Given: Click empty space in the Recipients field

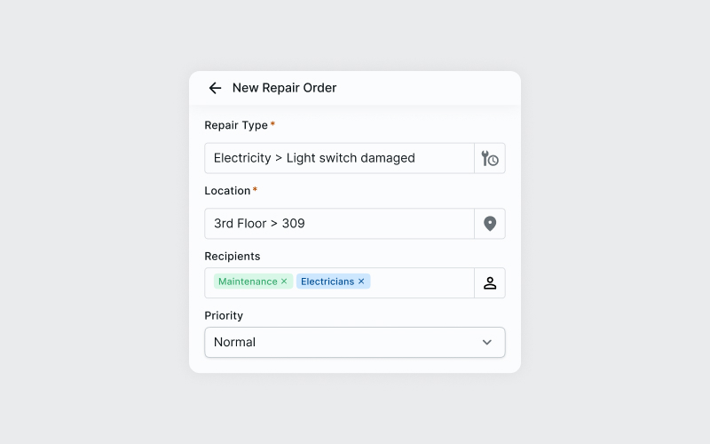Looking at the screenshot, I should (422, 282).
